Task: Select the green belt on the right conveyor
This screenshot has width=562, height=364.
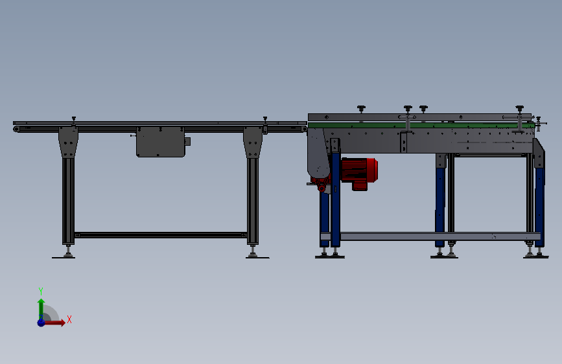Action: click(x=421, y=126)
